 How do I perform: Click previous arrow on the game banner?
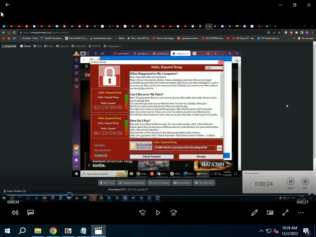coord(89,165)
